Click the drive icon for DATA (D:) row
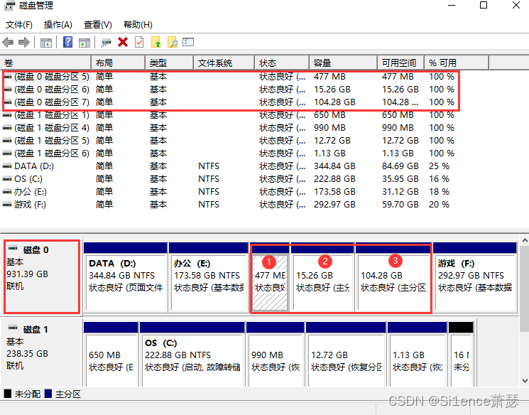The width and height of the screenshot is (529, 415). [7, 166]
